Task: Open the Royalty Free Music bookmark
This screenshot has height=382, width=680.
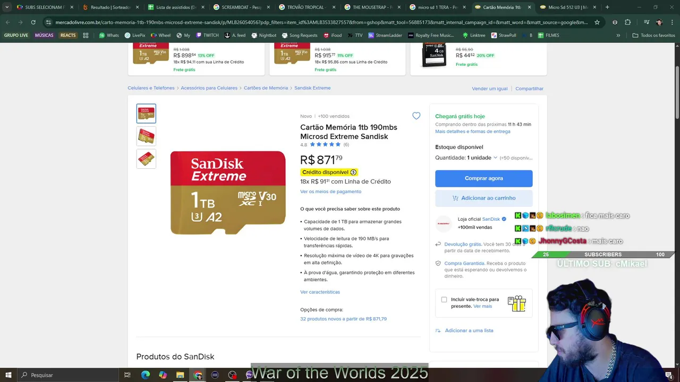Action: (x=431, y=36)
